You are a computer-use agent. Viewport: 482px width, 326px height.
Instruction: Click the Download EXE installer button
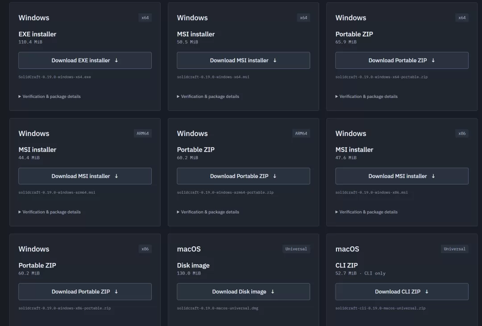coord(85,60)
